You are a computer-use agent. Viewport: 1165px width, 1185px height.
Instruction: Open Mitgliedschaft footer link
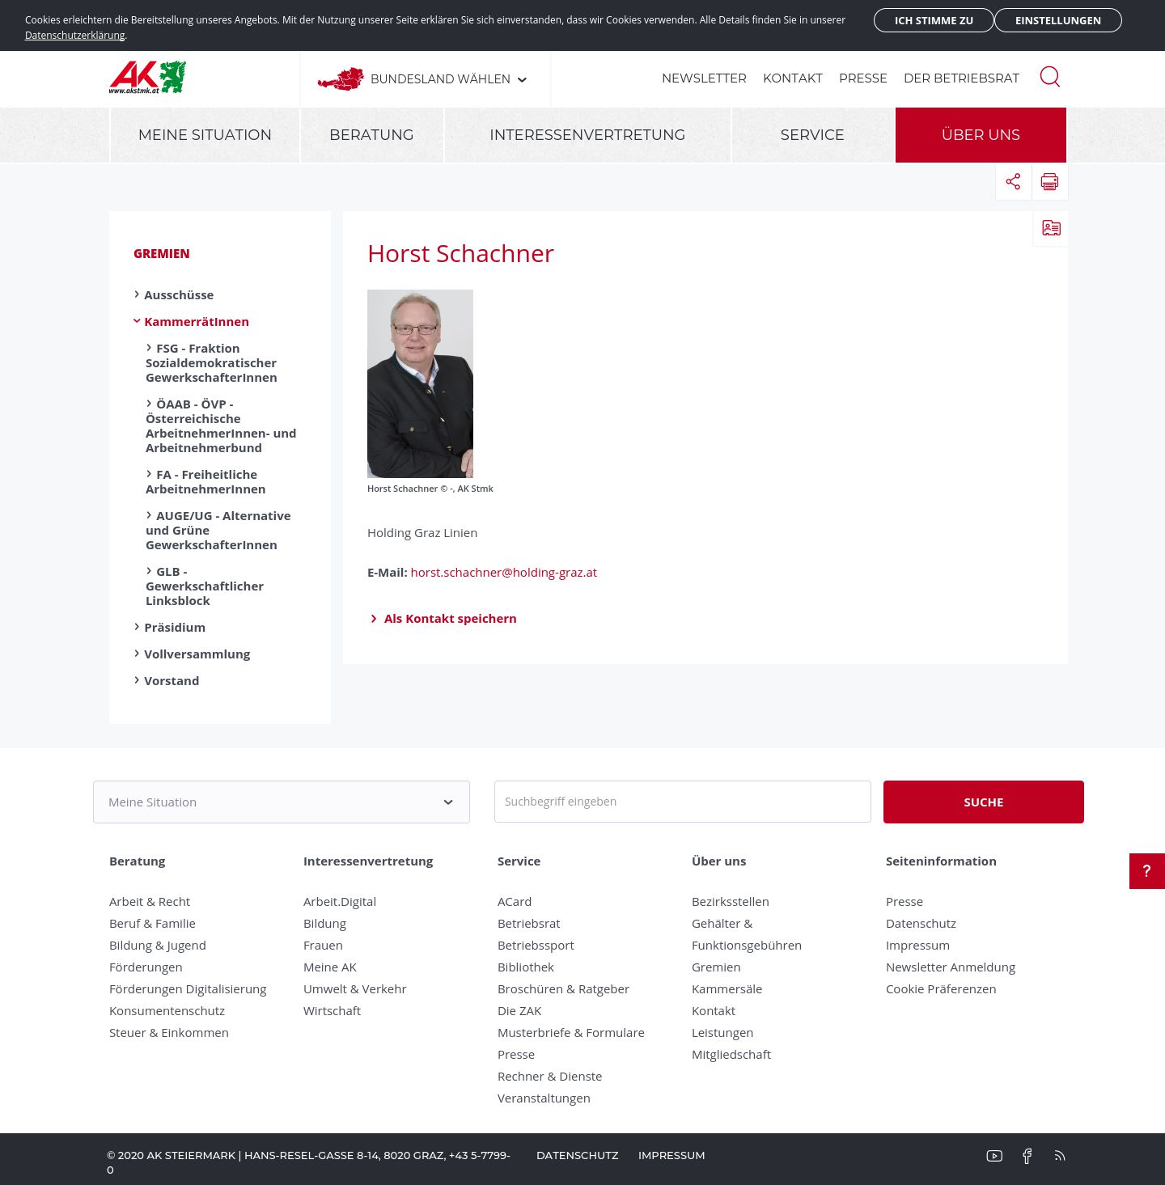coord(731,1054)
